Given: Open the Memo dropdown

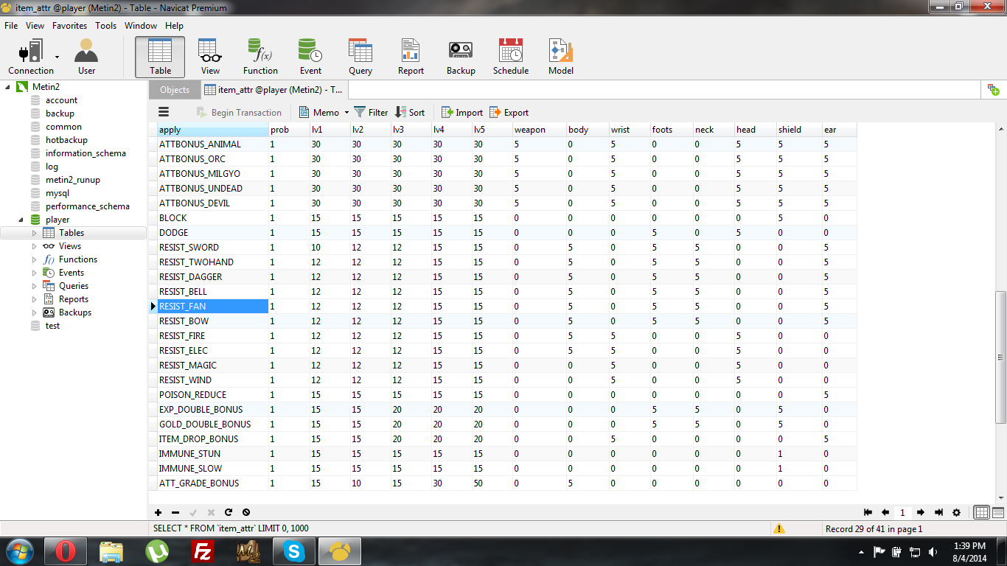Looking at the screenshot, I should click(324, 113).
